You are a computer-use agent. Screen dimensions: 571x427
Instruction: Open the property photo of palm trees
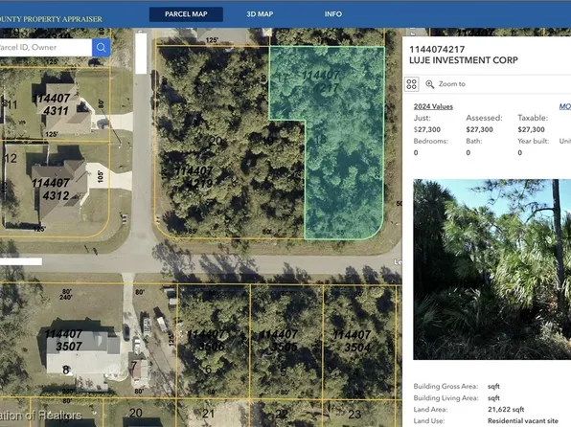coord(492,269)
